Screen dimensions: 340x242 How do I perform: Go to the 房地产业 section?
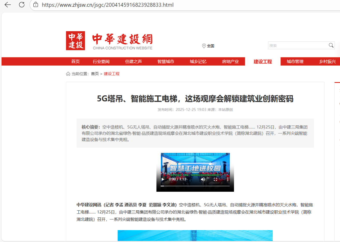pyautogui.click(x=230, y=61)
